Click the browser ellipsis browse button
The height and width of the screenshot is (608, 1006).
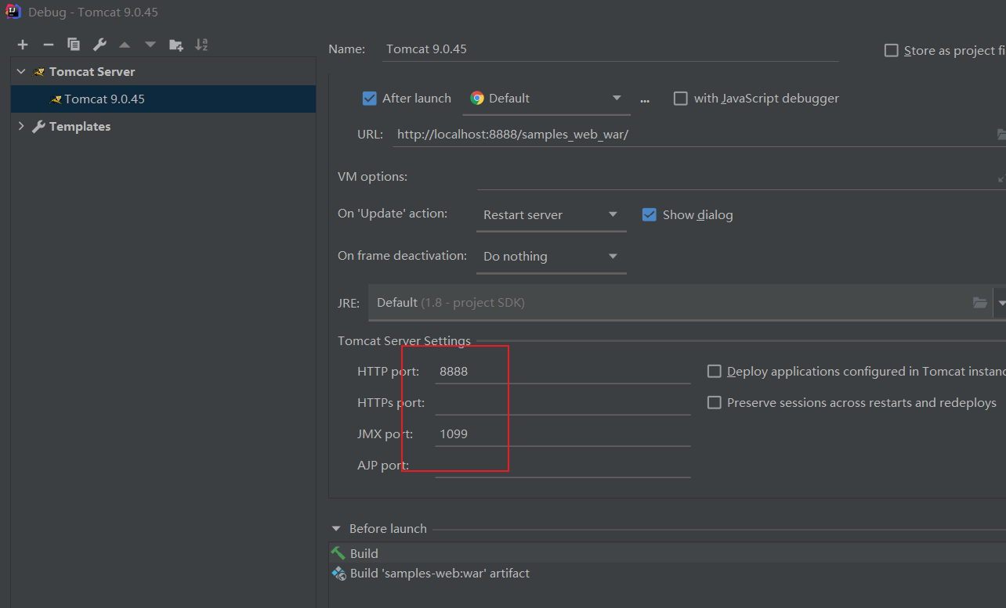645,99
